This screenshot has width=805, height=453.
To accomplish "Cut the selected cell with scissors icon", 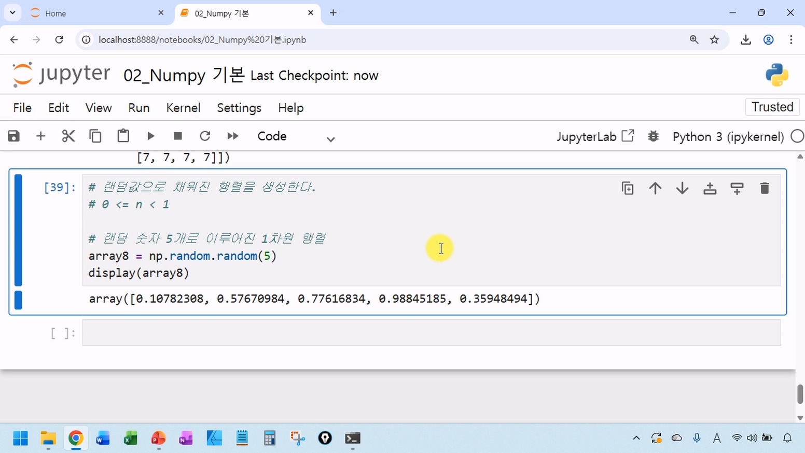I will [68, 136].
